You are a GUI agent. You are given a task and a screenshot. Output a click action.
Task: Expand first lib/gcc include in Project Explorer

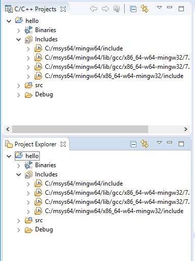pos(29,193)
